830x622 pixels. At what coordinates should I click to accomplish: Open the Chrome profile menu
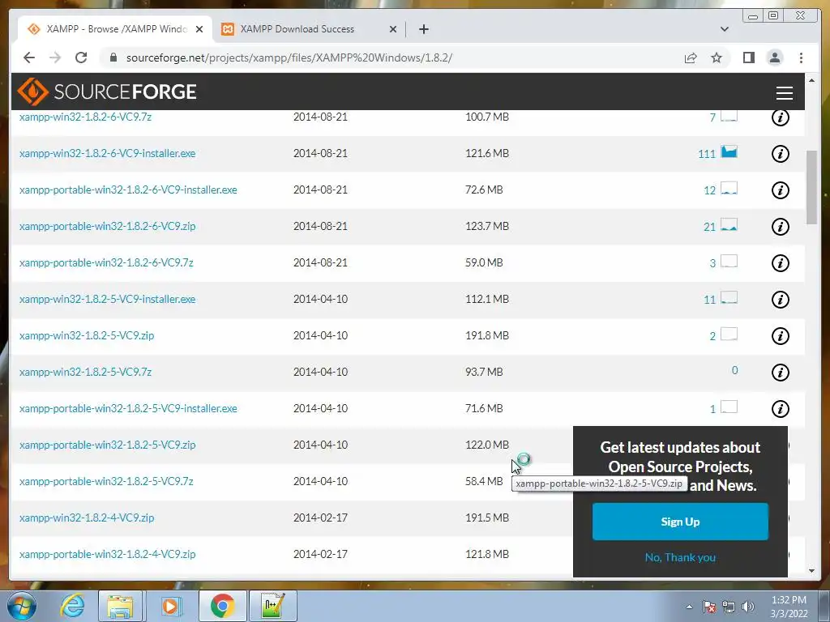click(774, 58)
